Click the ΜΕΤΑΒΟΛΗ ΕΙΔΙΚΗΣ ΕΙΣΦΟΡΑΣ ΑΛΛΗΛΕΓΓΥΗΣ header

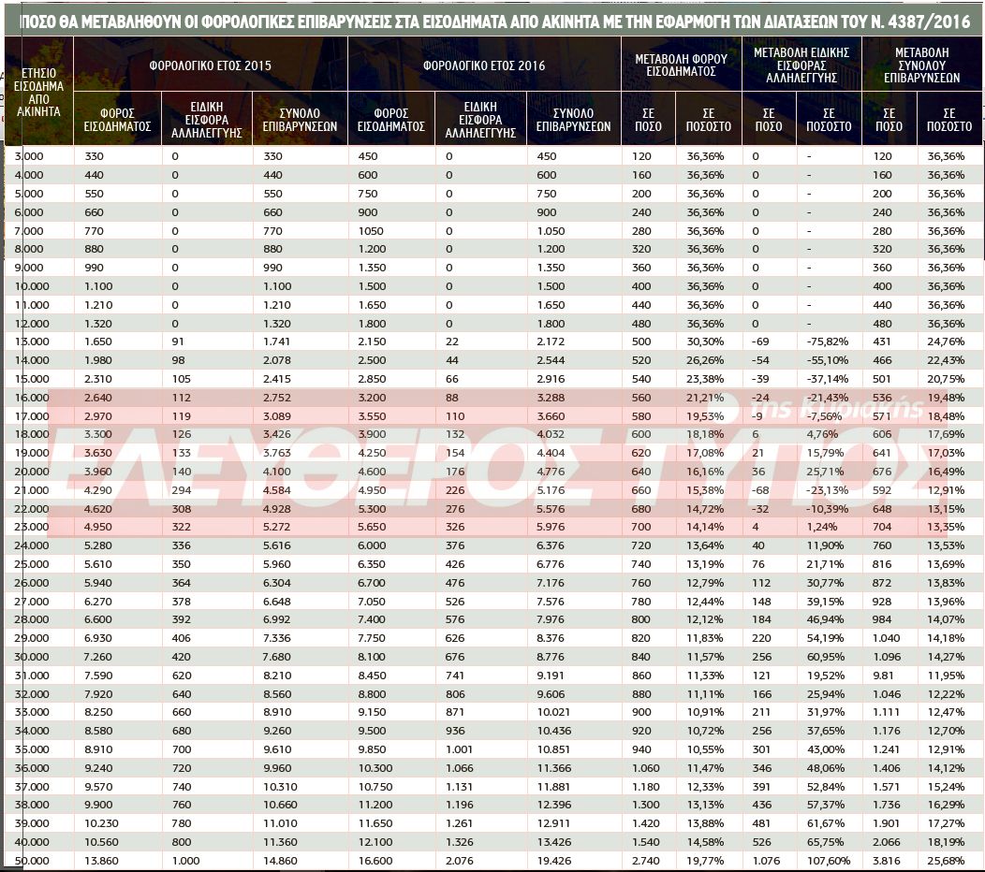pos(801,65)
